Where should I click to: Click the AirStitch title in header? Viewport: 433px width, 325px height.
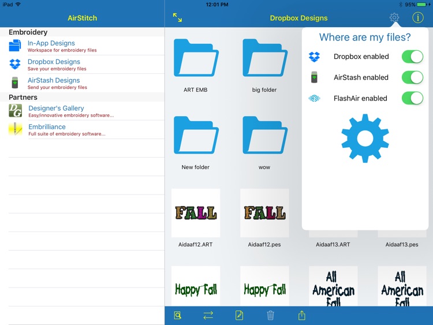pos(83,18)
